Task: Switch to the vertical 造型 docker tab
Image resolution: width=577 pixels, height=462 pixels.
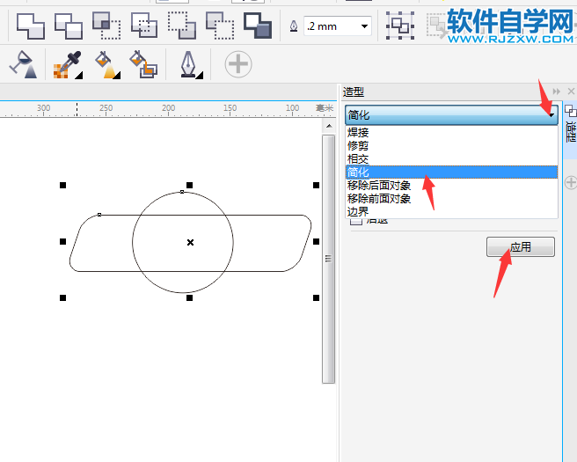Action: 569,132
